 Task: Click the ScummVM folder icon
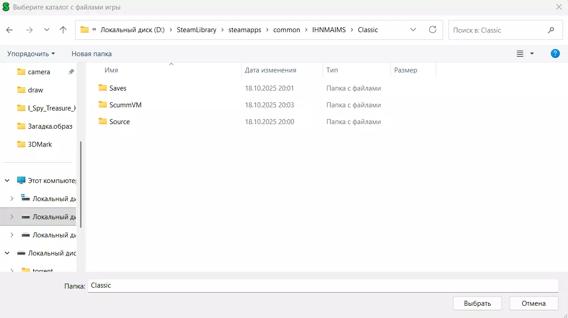point(103,105)
